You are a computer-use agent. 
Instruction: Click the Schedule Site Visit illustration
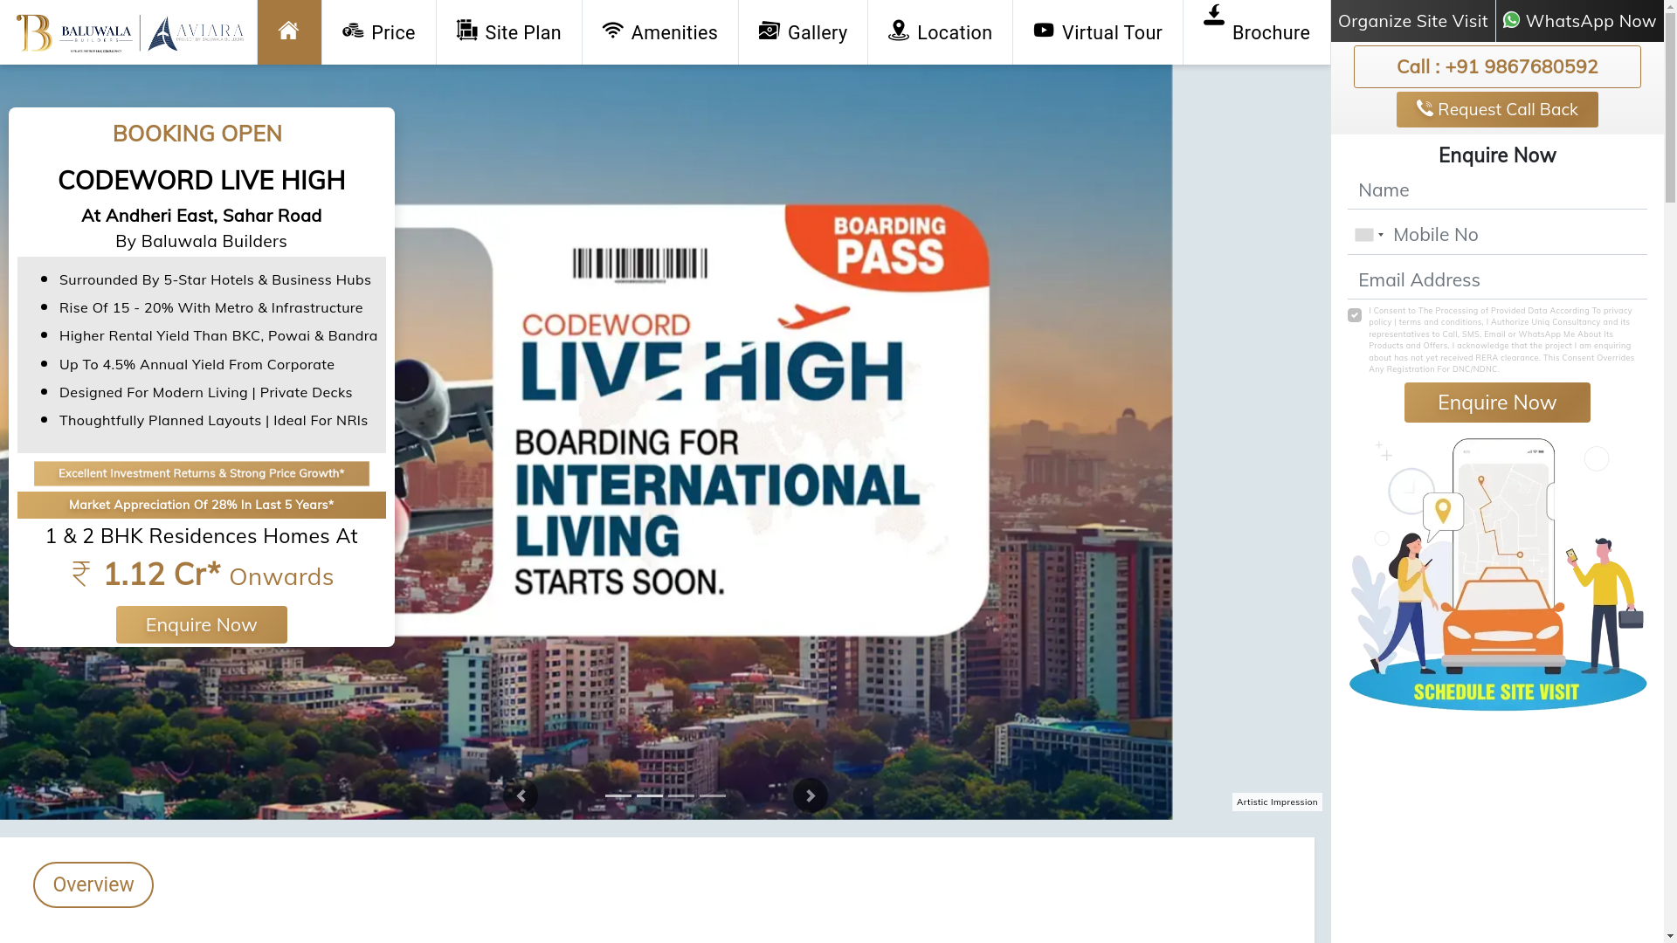(x=1497, y=575)
